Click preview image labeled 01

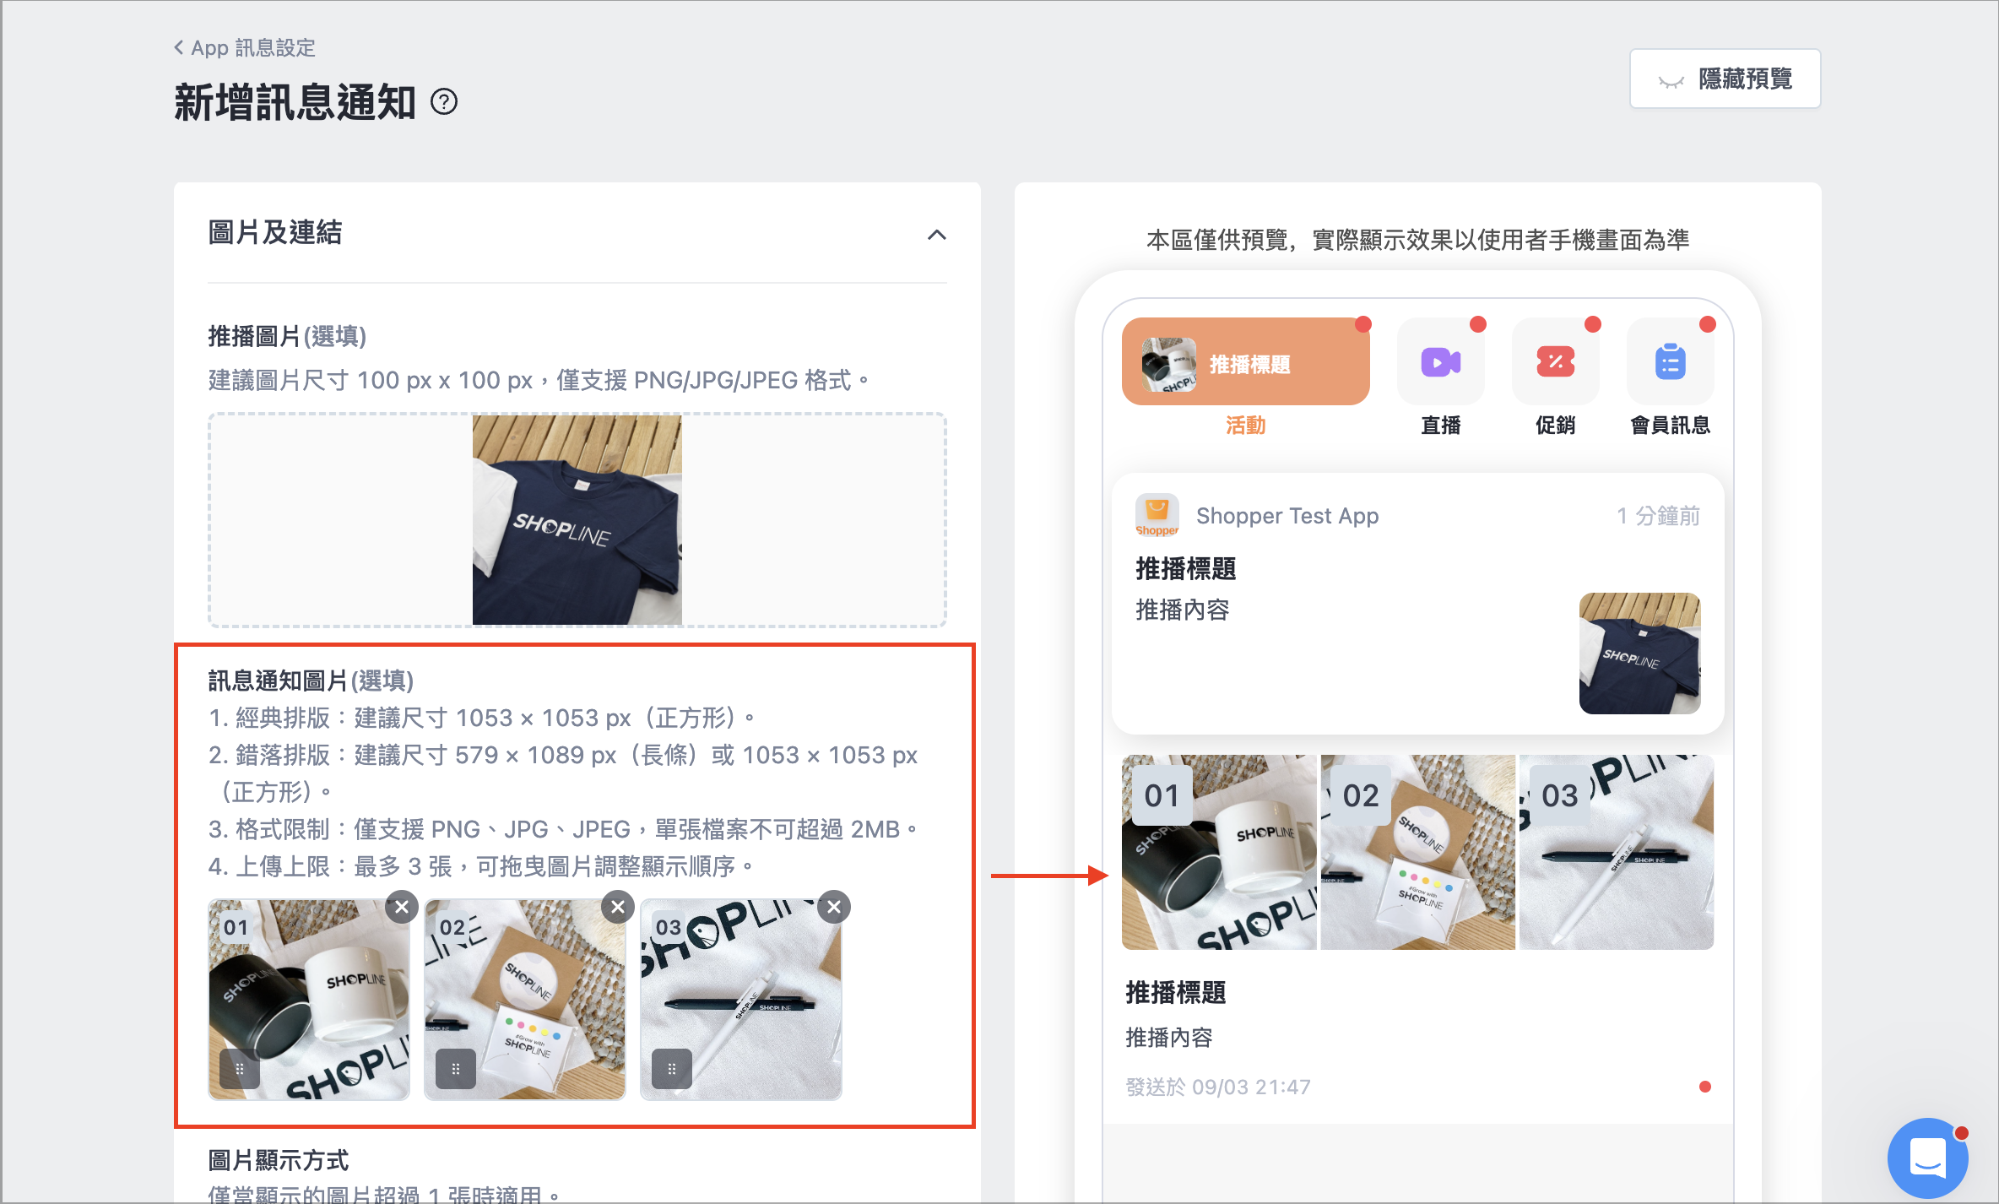coord(1219,852)
